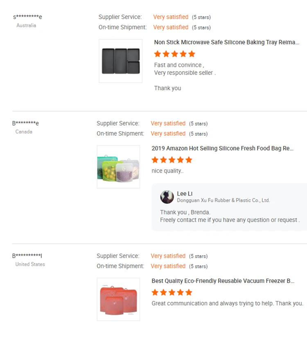Click Lee Li's supplier avatar icon
307x342 pixels.
(x=167, y=197)
